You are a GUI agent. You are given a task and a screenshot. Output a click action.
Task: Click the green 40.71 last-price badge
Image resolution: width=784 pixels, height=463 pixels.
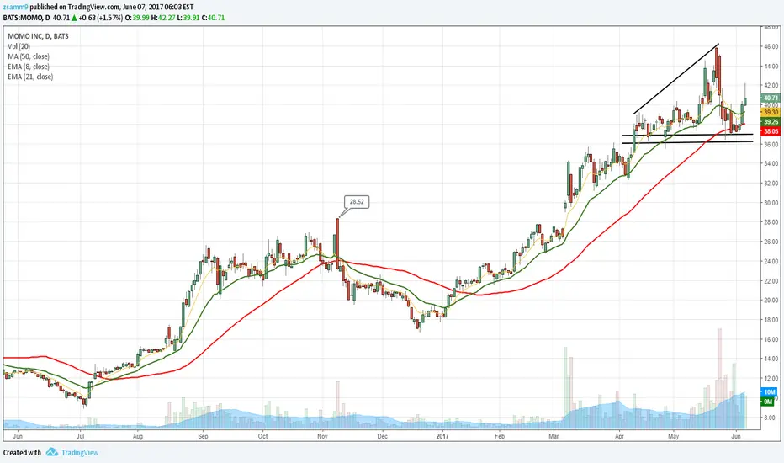point(770,98)
